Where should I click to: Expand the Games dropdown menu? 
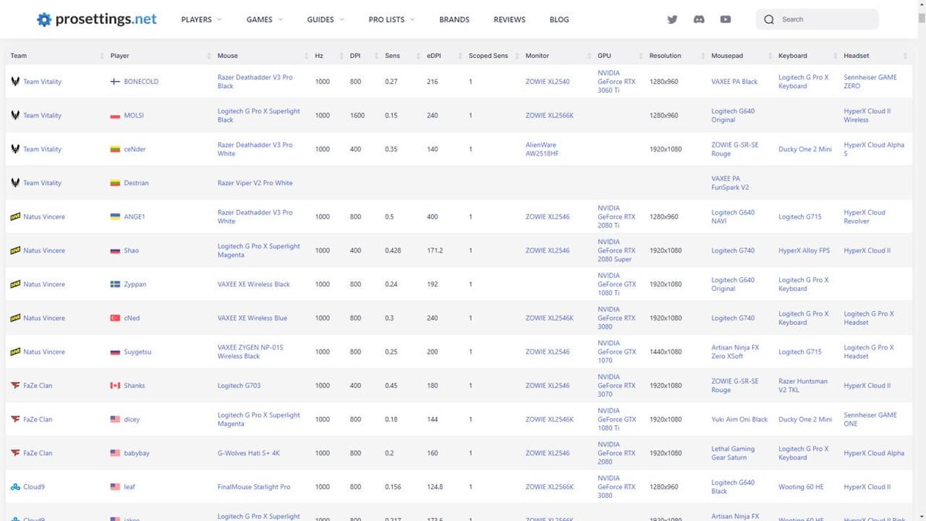(x=265, y=19)
